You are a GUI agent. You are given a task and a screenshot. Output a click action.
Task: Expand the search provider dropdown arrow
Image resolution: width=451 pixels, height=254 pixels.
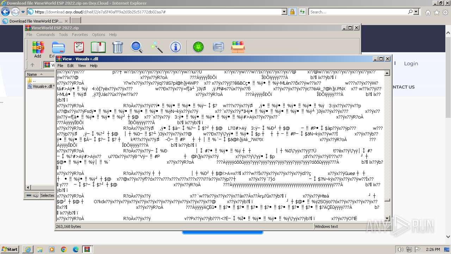click(x=416, y=12)
